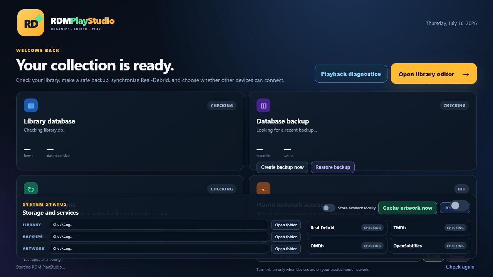
Task: Click the Check again link
Action: tap(460, 267)
